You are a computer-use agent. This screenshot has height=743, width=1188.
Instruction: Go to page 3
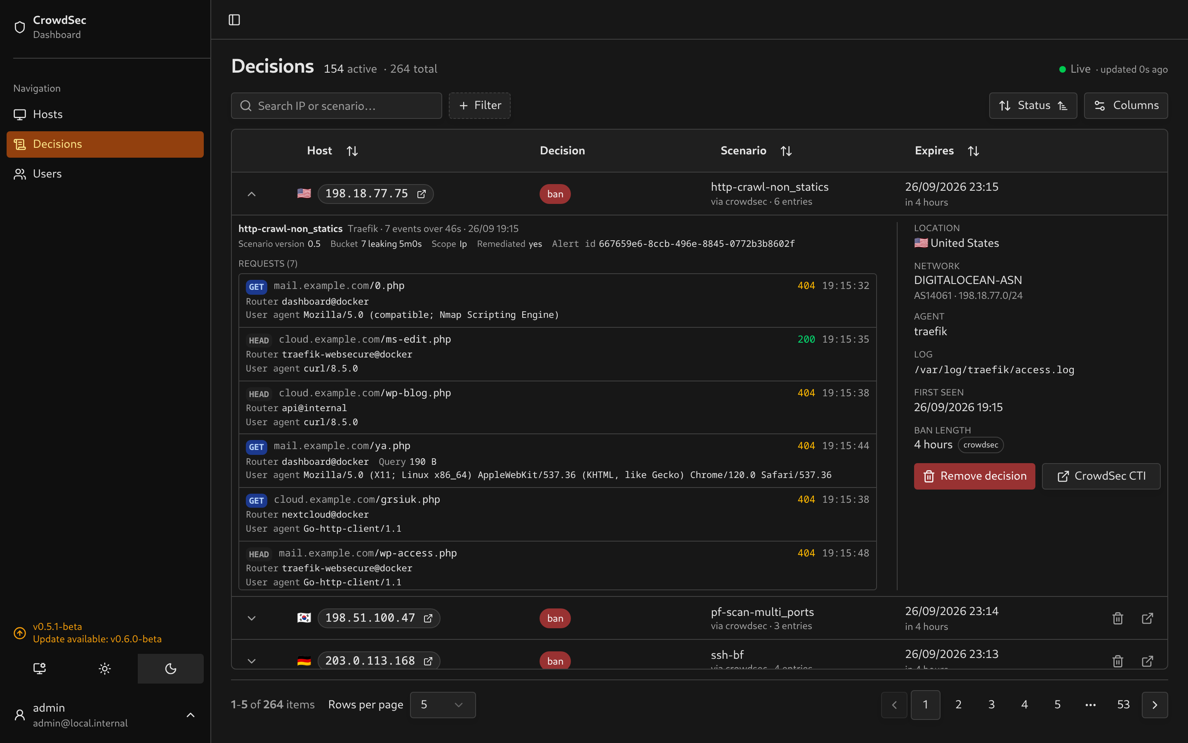coord(991,705)
